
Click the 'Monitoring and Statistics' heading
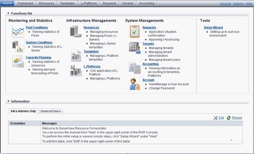tap(30, 21)
